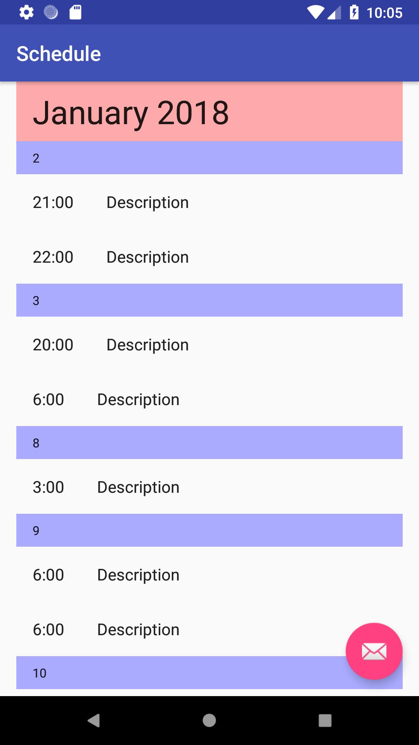
Task: Select the day 3 header row
Action: [209, 300]
